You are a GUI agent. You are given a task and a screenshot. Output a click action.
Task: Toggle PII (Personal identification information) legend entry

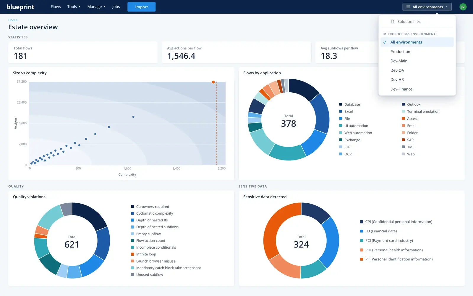pos(396,259)
